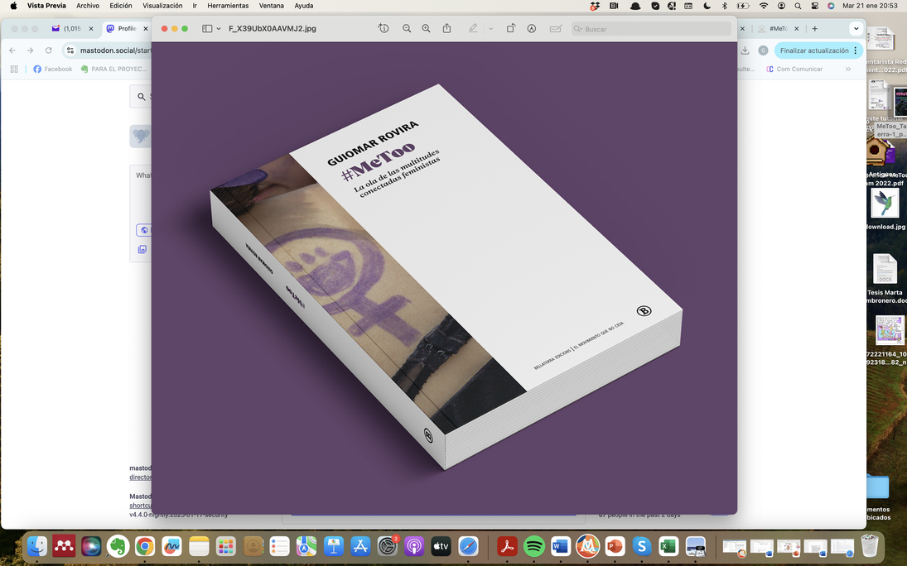Switch to the Profile tab in Chrome

point(127,28)
